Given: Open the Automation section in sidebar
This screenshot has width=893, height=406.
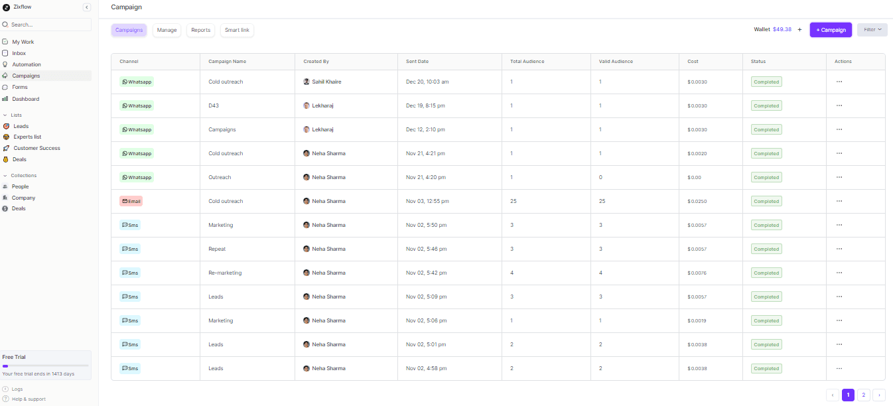Looking at the screenshot, I should [x=28, y=64].
